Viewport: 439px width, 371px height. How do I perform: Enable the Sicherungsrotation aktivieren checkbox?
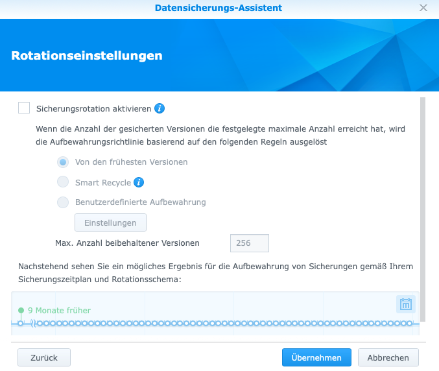click(24, 108)
